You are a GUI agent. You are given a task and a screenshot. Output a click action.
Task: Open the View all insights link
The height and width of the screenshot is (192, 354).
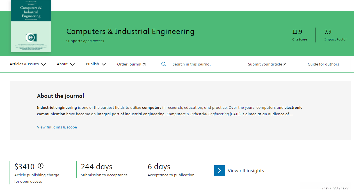pyautogui.click(x=246, y=171)
